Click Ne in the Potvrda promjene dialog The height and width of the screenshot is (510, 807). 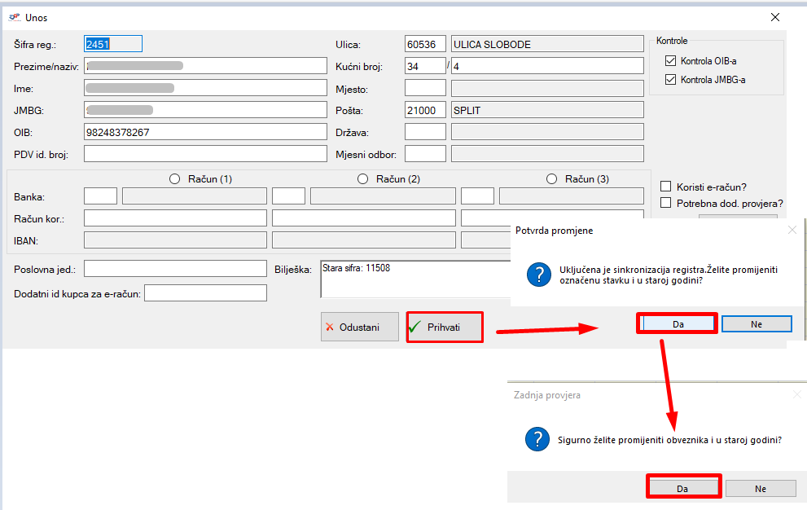pyautogui.click(x=756, y=324)
